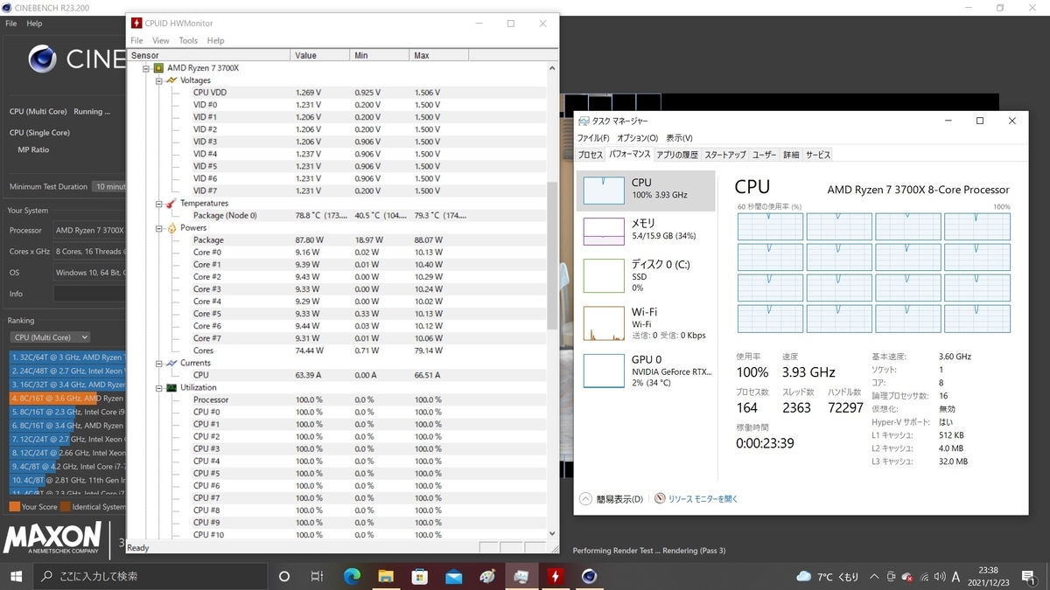Screen dimensions: 1050x590
Task: Click the Value column header
Action: (x=321, y=55)
